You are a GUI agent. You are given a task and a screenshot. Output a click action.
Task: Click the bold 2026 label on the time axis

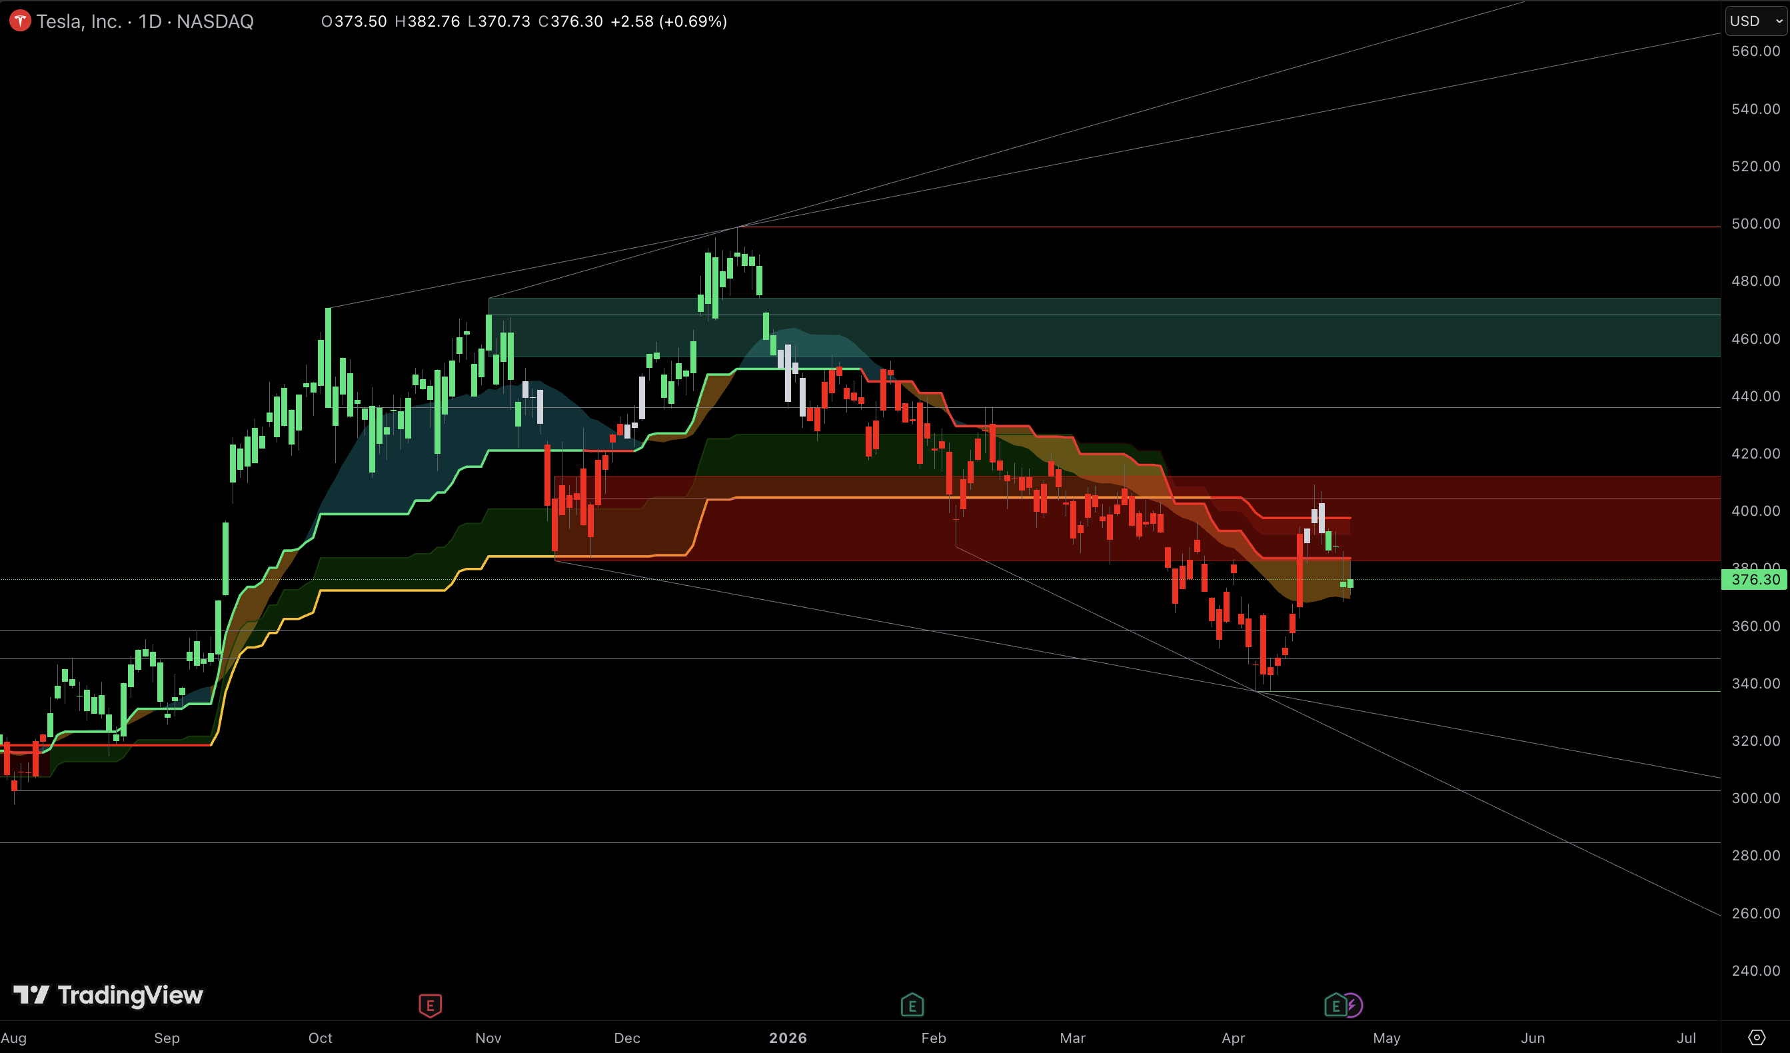pos(788,1038)
